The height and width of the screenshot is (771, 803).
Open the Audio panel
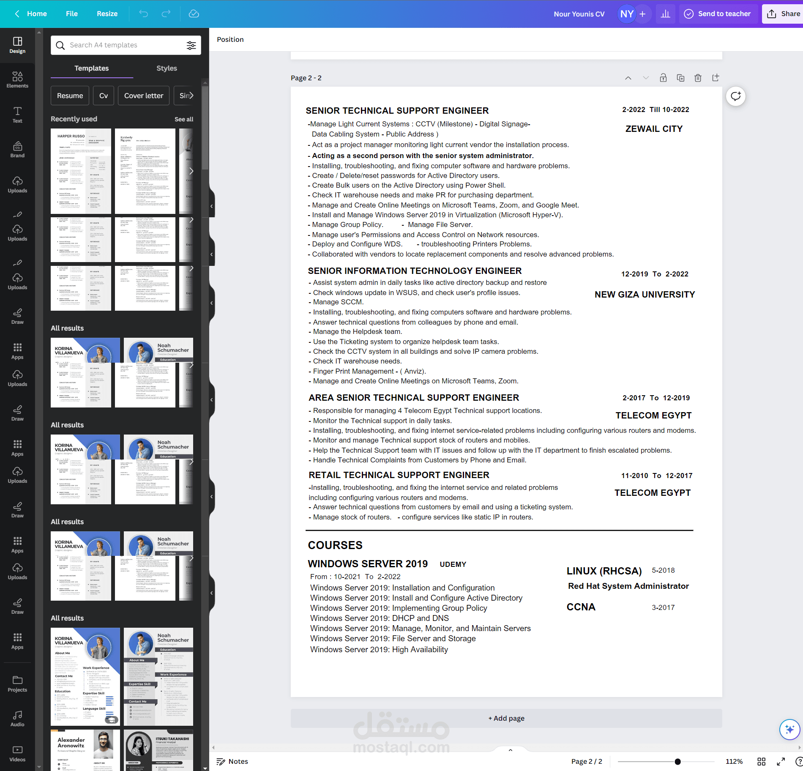[17, 719]
